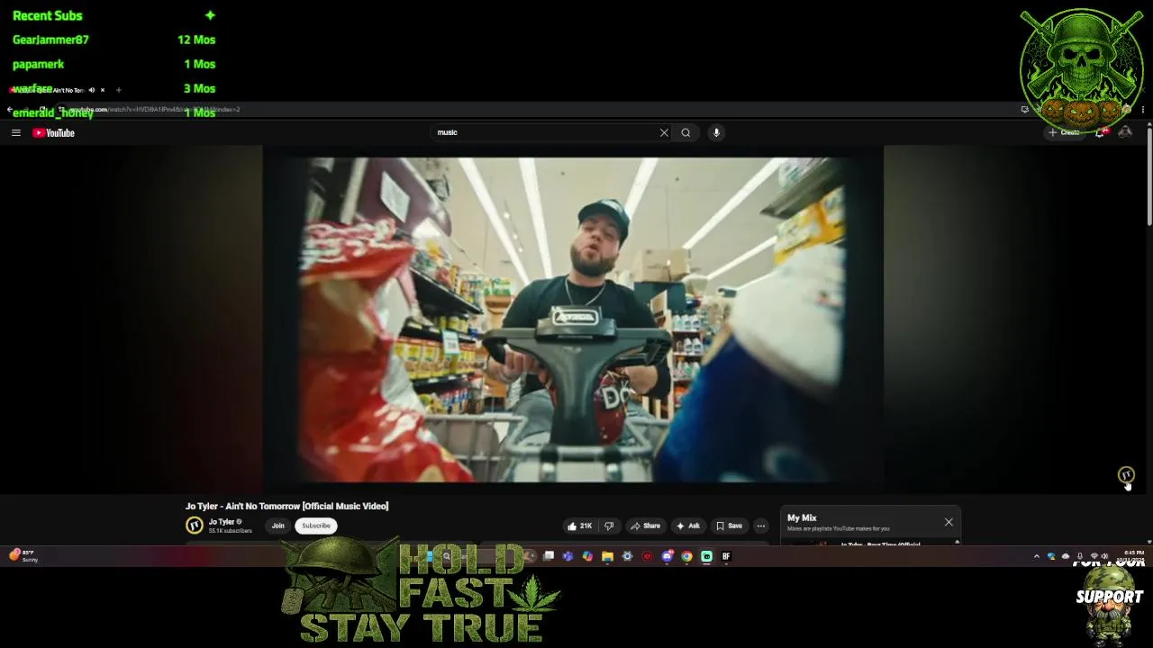
Task: Mute the tab using the speaker icon
Action: pos(92,90)
